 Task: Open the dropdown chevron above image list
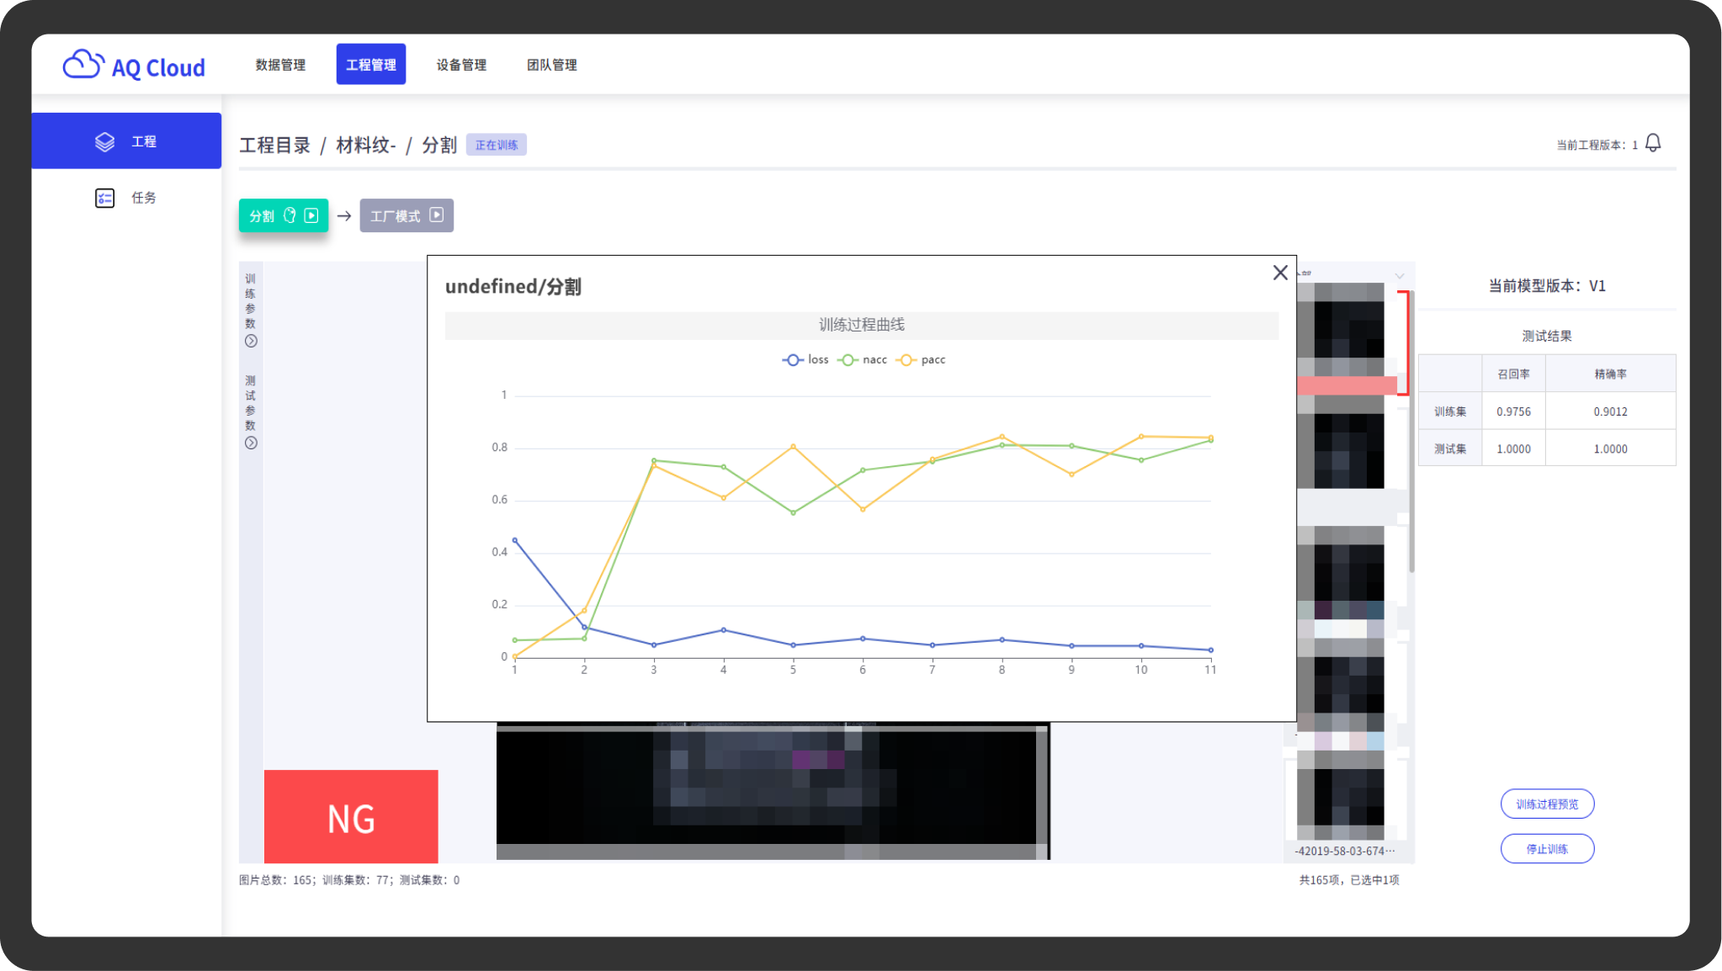(1399, 276)
